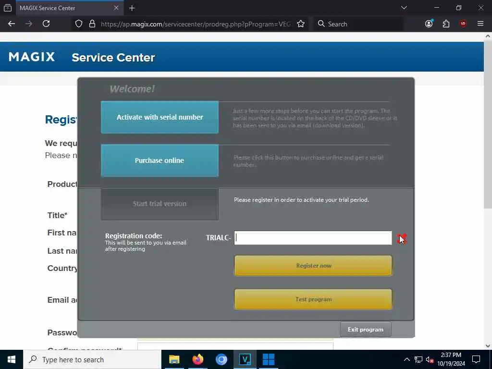This screenshot has width=492, height=369.
Task: Open the notifications action center icon
Action: (476, 359)
